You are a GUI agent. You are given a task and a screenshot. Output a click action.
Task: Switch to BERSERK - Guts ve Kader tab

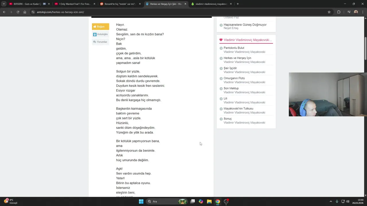29,4
